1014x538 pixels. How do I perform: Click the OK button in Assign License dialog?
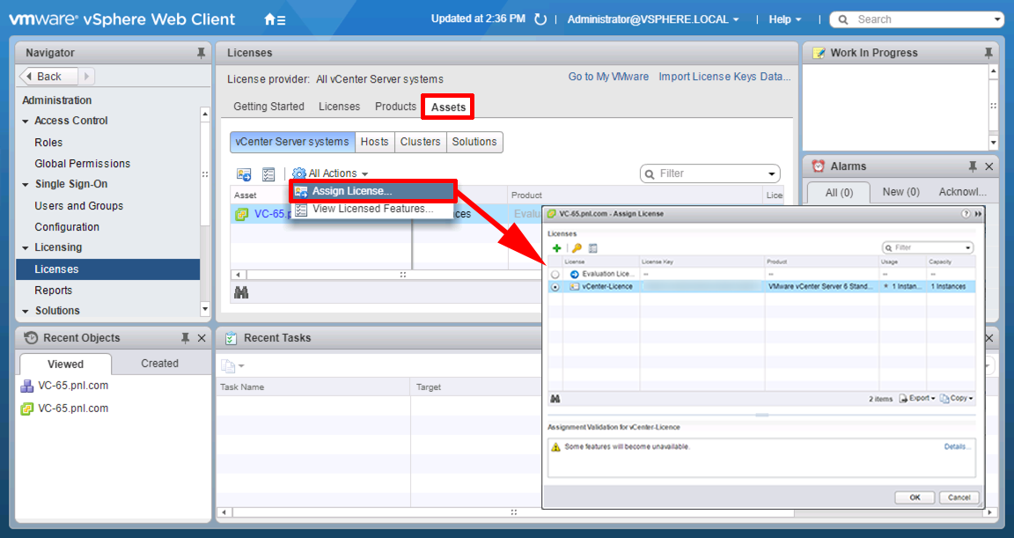pyautogui.click(x=915, y=497)
